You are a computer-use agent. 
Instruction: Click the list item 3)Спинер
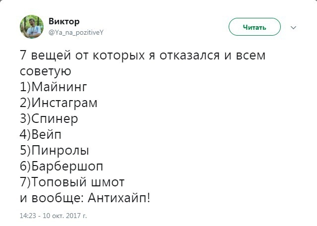tap(49, 119)
